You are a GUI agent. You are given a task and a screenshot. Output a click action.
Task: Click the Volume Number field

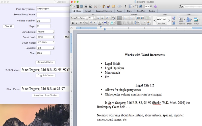(43, 21)
